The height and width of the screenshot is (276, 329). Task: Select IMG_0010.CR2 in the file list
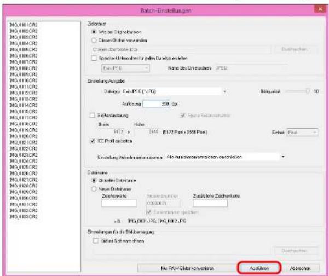click(24, 81)
